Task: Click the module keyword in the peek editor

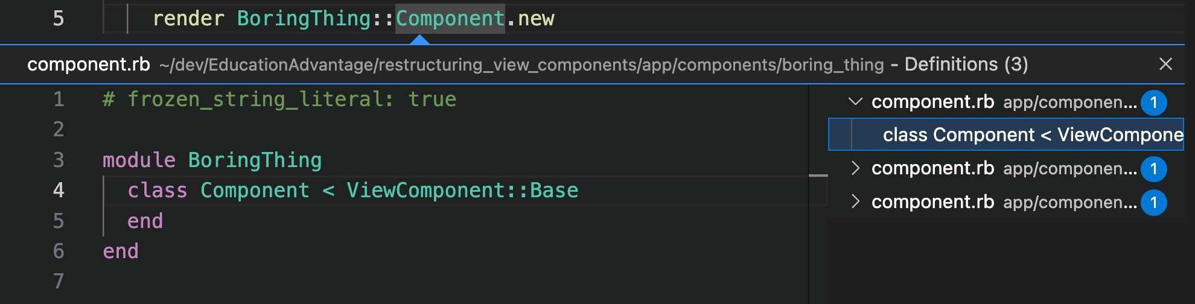Action: tap(139, 160)
